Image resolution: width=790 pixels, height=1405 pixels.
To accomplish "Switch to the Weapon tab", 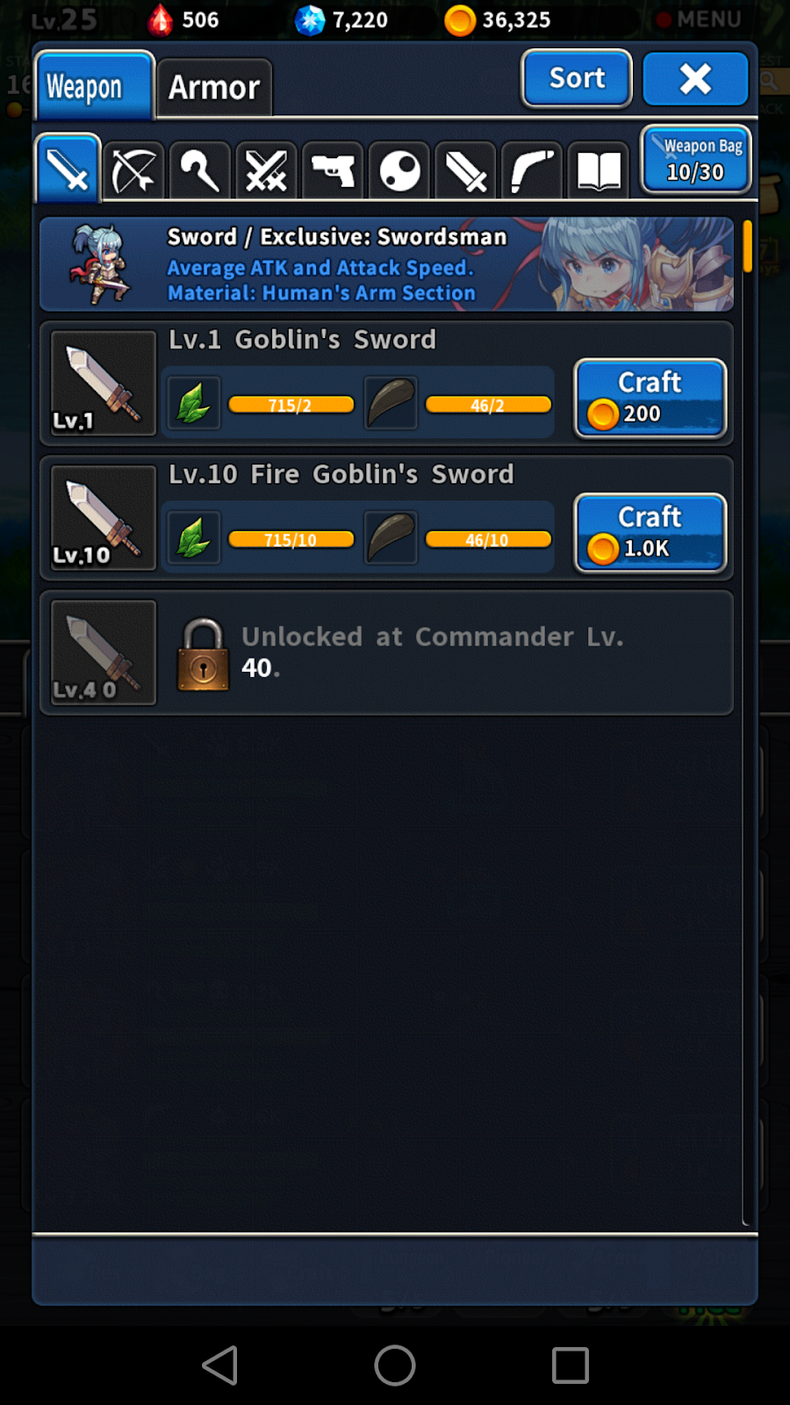I will point(95,85).
